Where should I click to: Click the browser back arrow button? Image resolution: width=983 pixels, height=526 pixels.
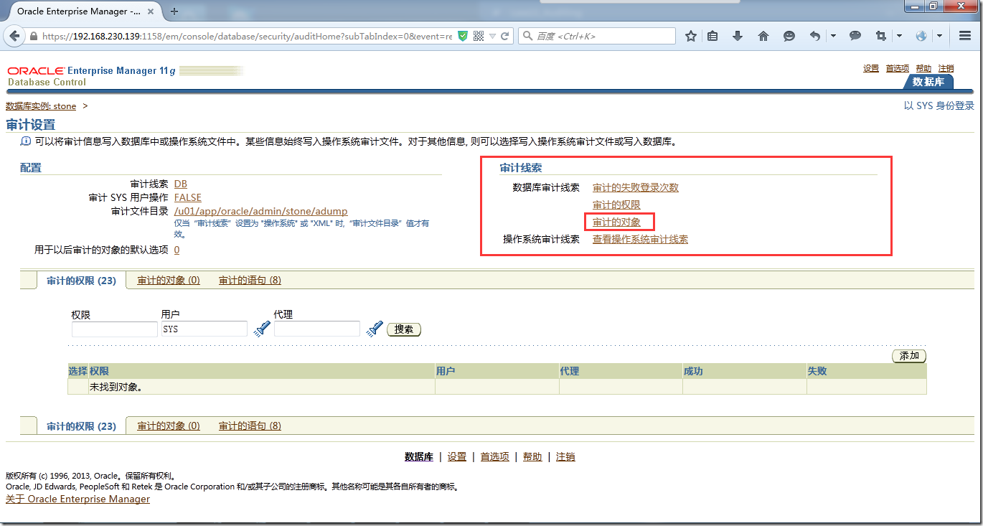pyautogui.click(x=15, y=36)
